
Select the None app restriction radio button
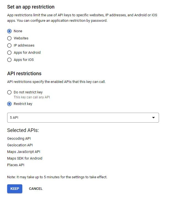pos(9,31)
